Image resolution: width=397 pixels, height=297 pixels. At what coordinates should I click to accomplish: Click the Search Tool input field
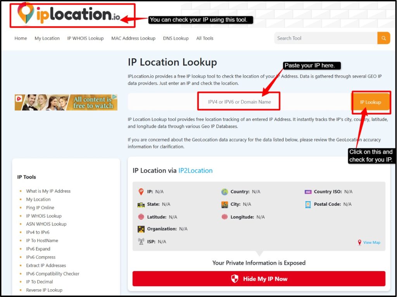tap(326, 38)
